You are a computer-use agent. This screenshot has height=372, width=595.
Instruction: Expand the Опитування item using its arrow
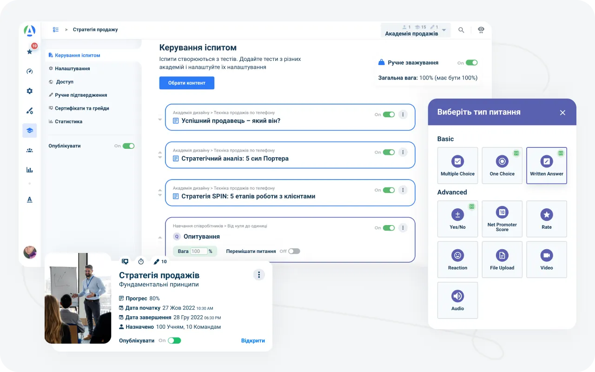pos(160,238)
